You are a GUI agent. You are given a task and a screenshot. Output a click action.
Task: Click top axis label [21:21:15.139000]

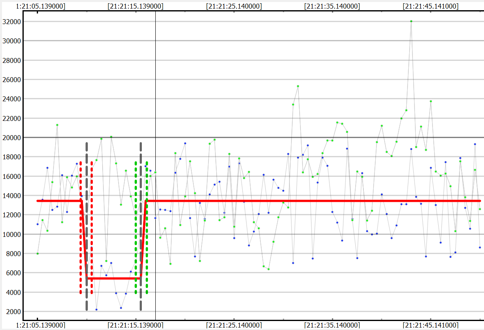click(135, 6)
